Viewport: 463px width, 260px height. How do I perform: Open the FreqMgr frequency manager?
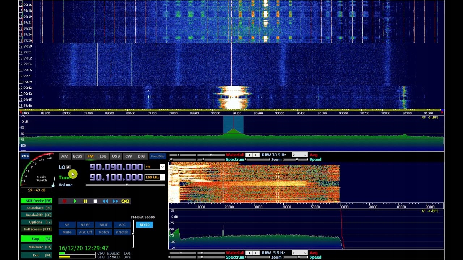[158, 156]
